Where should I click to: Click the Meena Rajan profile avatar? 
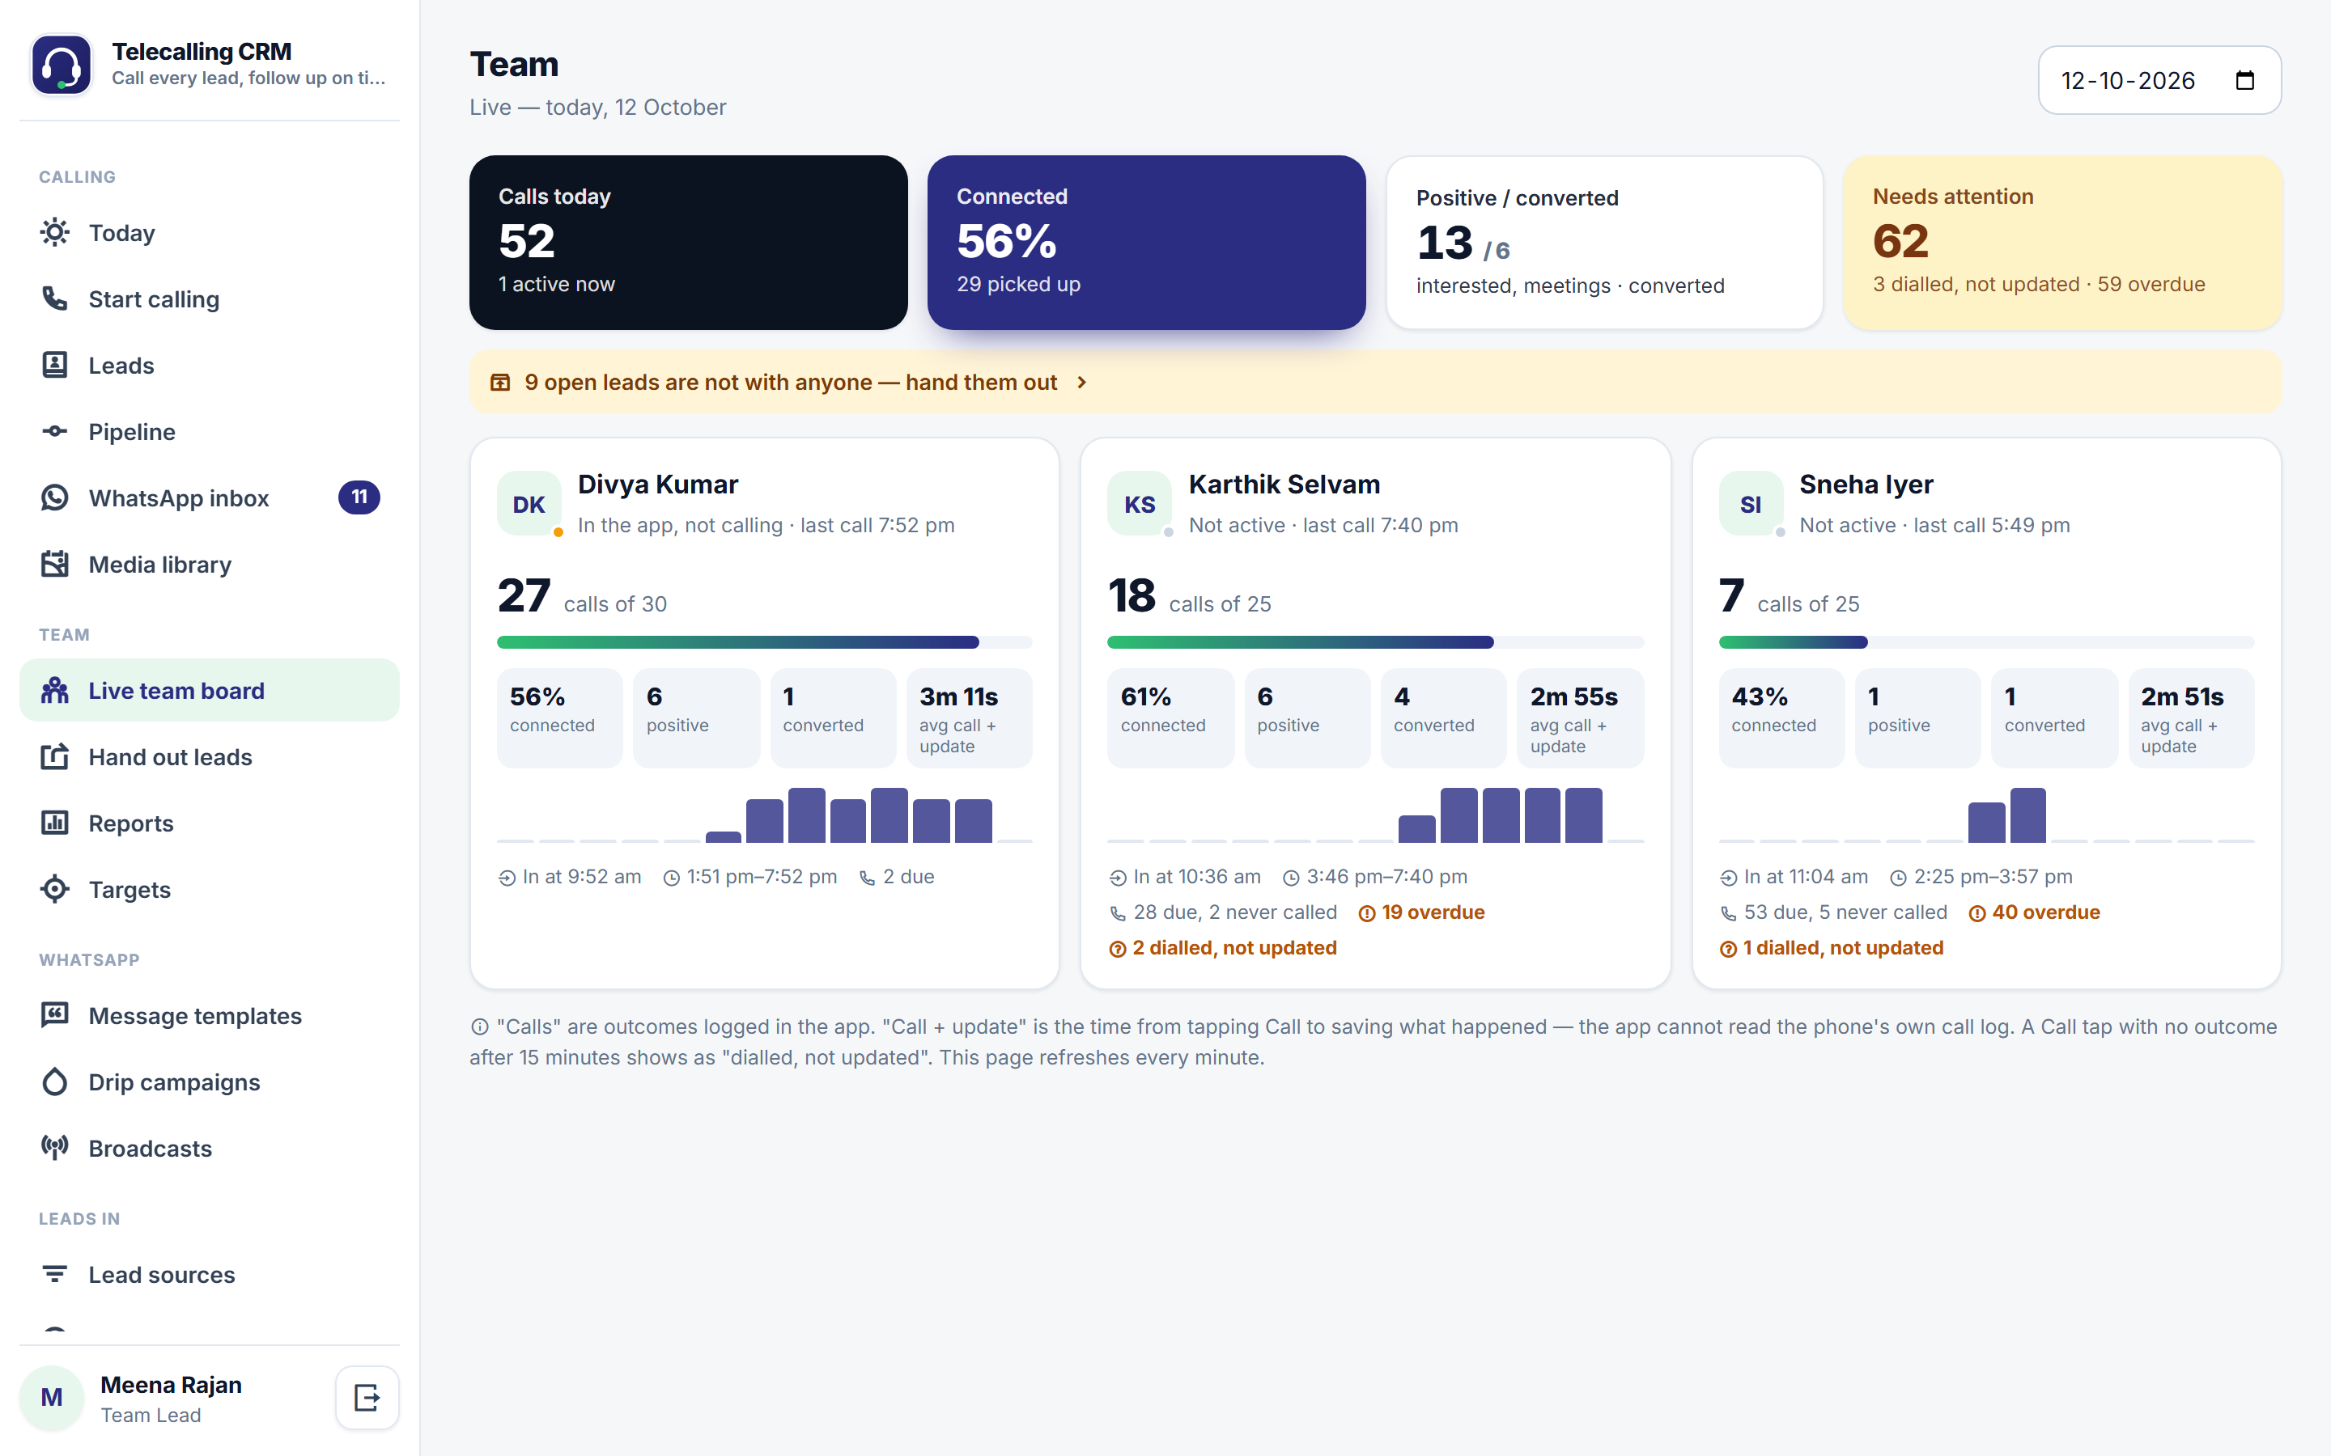(x=52, y=1397)
